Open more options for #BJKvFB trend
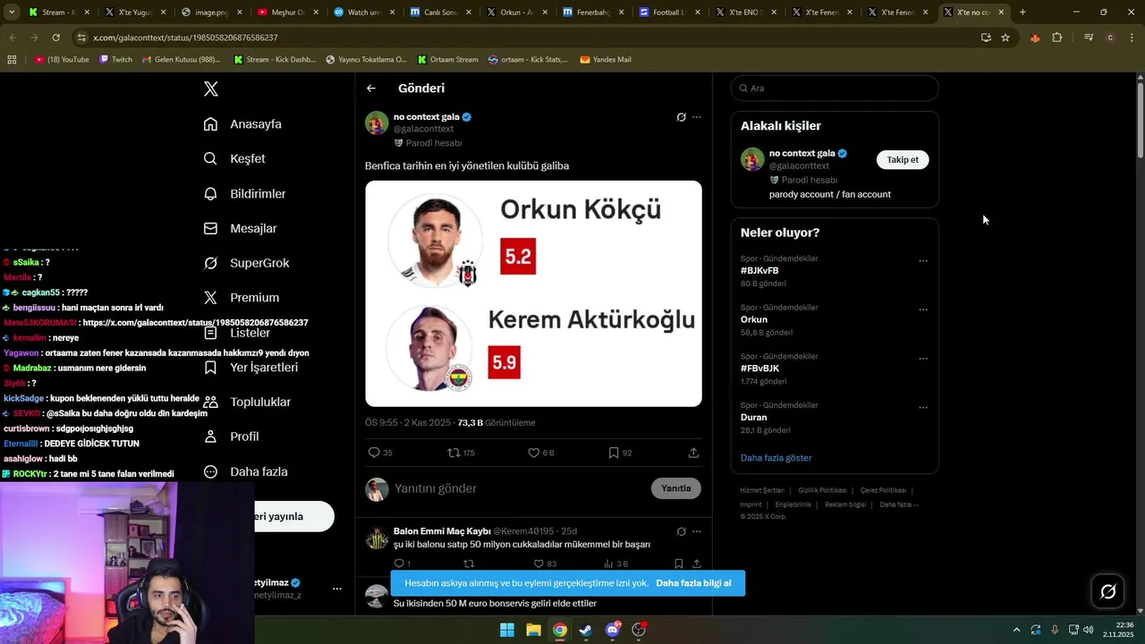This screenshot has width=1145, height=644. click(x=923, y=261)
